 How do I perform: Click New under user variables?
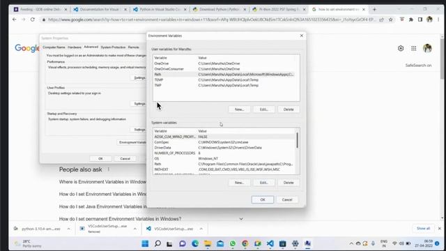pos(239,109)
